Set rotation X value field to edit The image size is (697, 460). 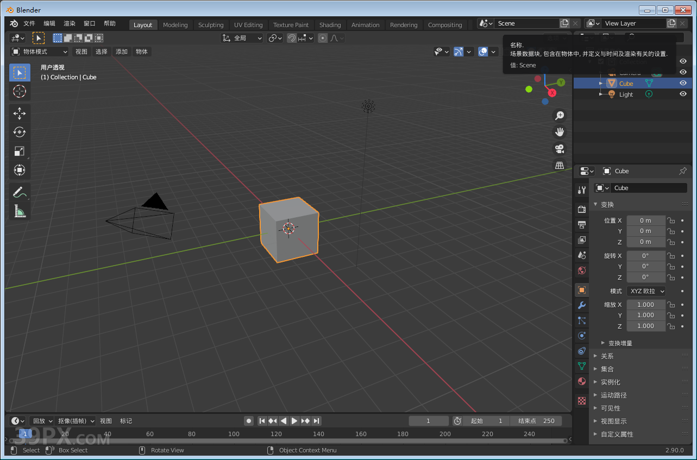tap(646, 255)
